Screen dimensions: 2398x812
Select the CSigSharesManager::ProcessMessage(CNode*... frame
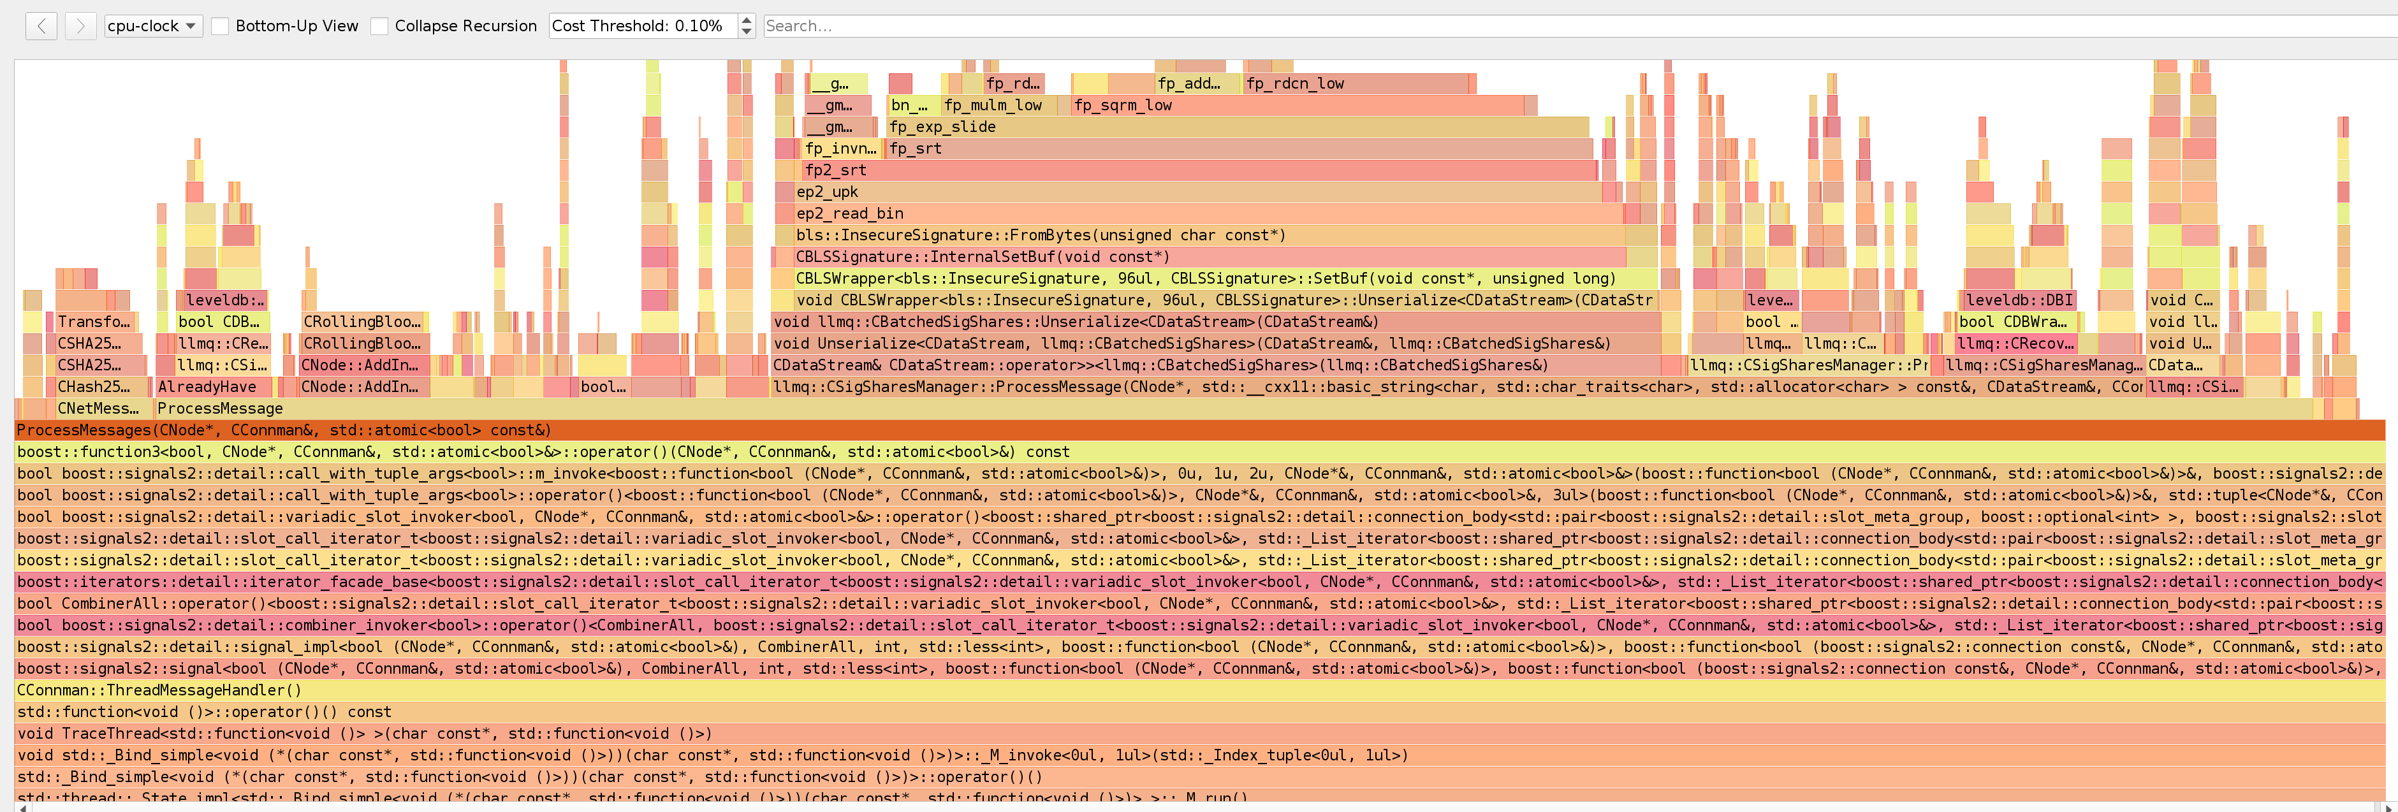pos(1458,387)
